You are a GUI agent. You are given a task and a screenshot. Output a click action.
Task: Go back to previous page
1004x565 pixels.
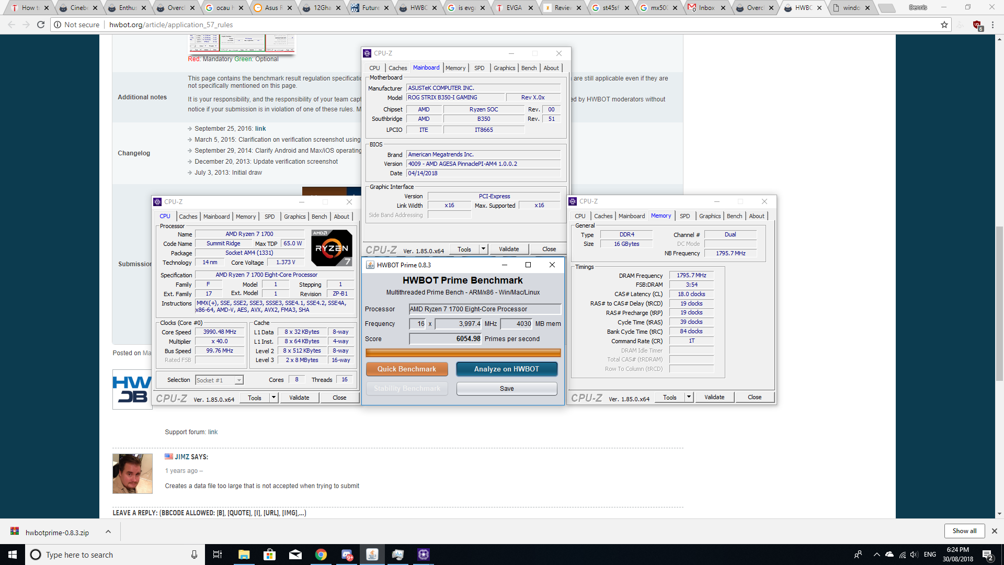[x=12, y=25]
